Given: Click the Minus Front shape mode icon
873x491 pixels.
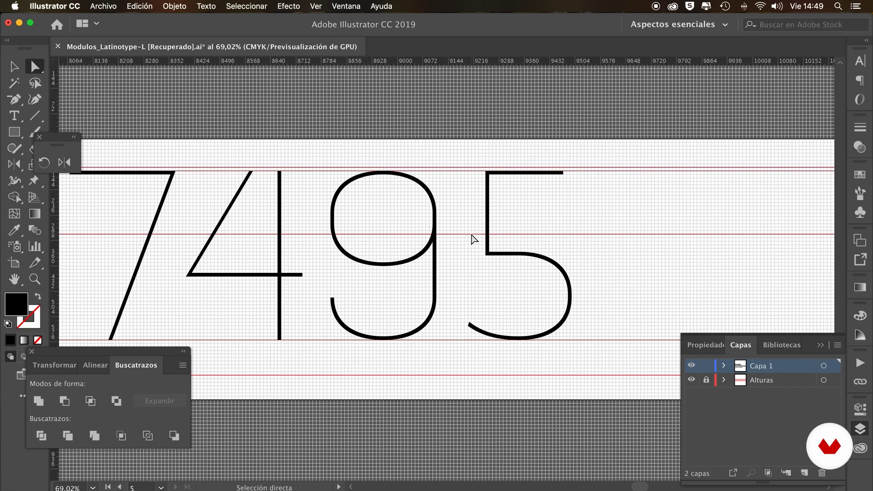Looking at the screenshot, I should coord(65,401).
